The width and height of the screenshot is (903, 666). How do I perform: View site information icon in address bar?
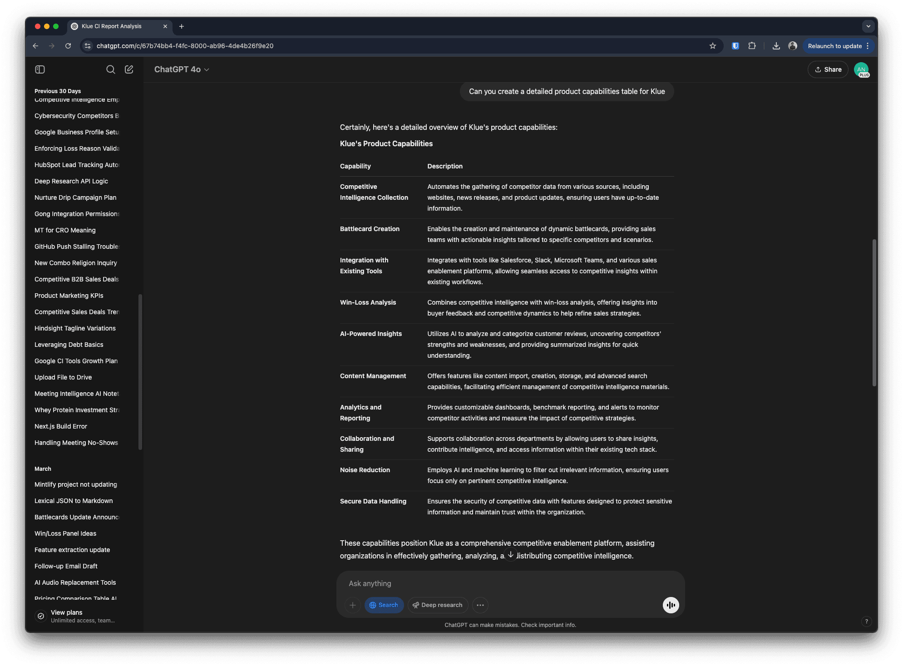[x=88, y=46]
